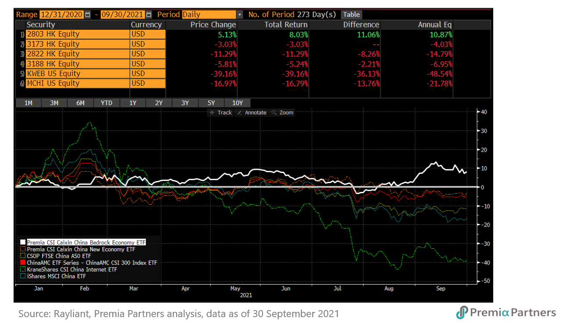The image size is (566, 325).
Task: Select the KWEB US Equity security field
Action: [78, 74]
